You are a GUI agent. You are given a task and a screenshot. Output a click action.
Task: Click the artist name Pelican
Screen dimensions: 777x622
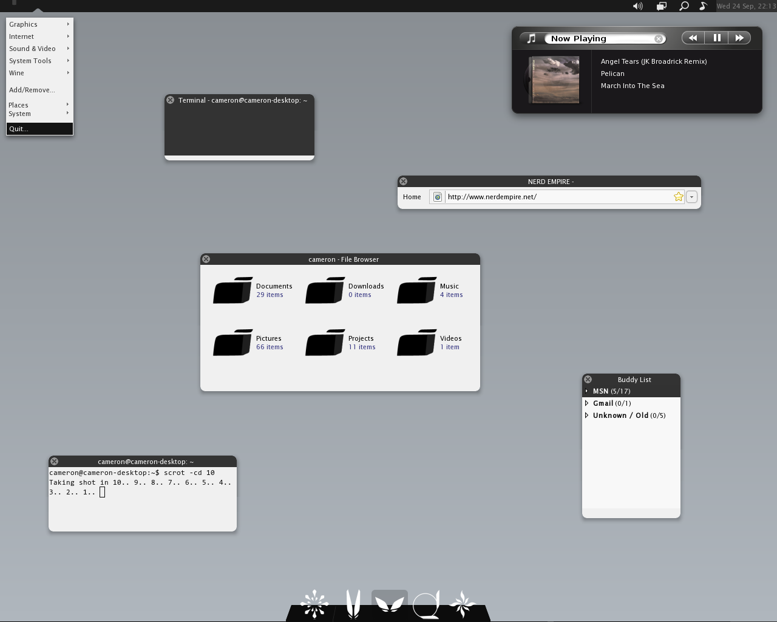click(612, 73)
